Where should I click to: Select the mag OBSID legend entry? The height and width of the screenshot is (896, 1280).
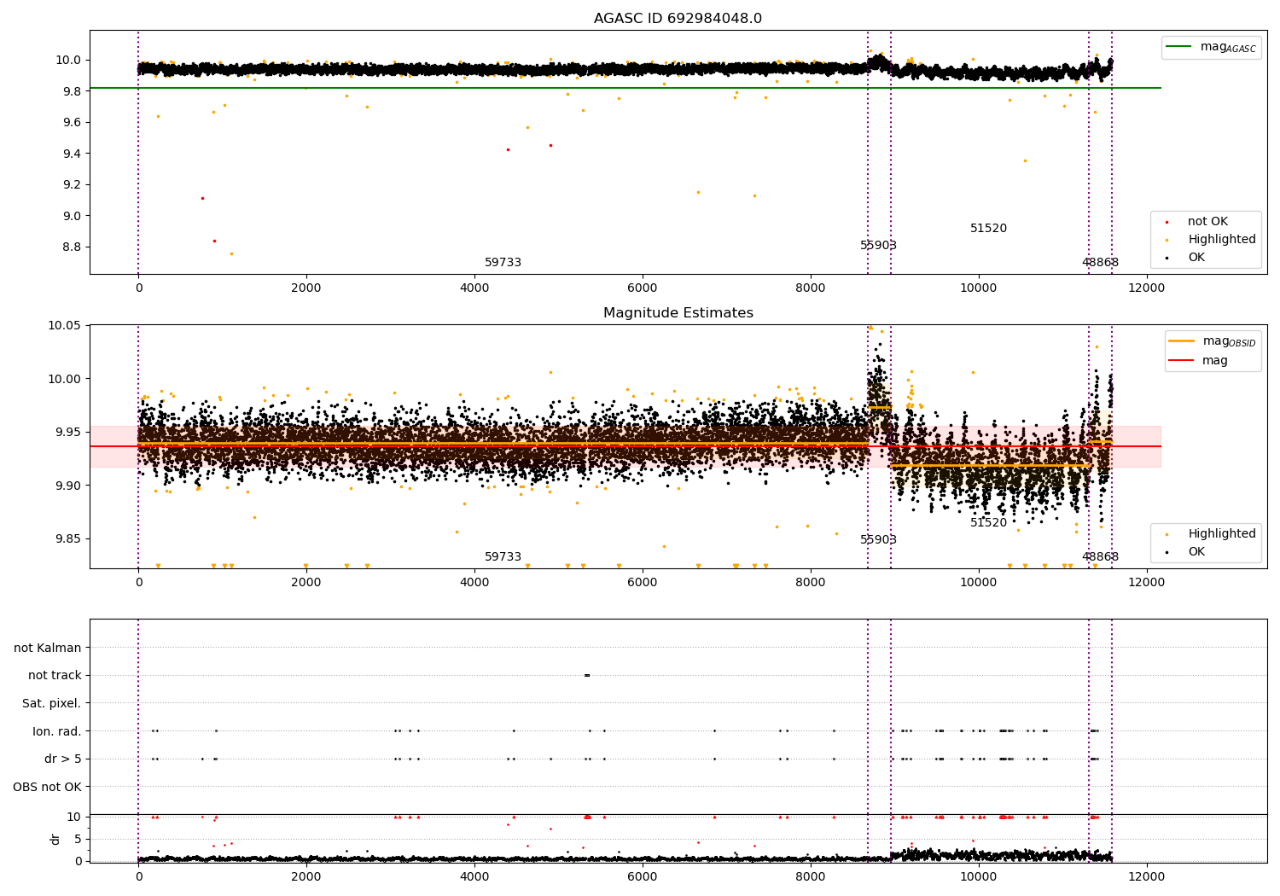click(1230, 341)
